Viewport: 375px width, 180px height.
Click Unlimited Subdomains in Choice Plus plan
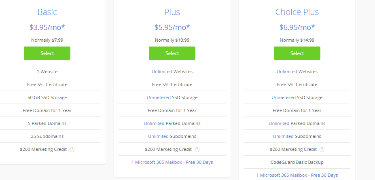click(297, 136)
